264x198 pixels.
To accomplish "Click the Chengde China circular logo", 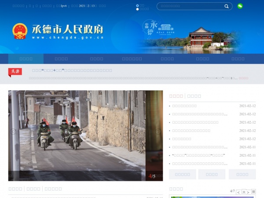I will tap(150, 27).
